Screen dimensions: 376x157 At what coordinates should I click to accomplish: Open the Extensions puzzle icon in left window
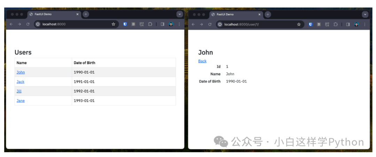150,24
